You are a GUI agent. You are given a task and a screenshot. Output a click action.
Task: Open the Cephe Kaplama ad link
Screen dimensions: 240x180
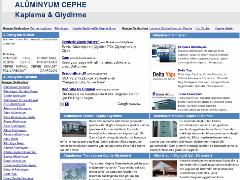tap(41, 28)
